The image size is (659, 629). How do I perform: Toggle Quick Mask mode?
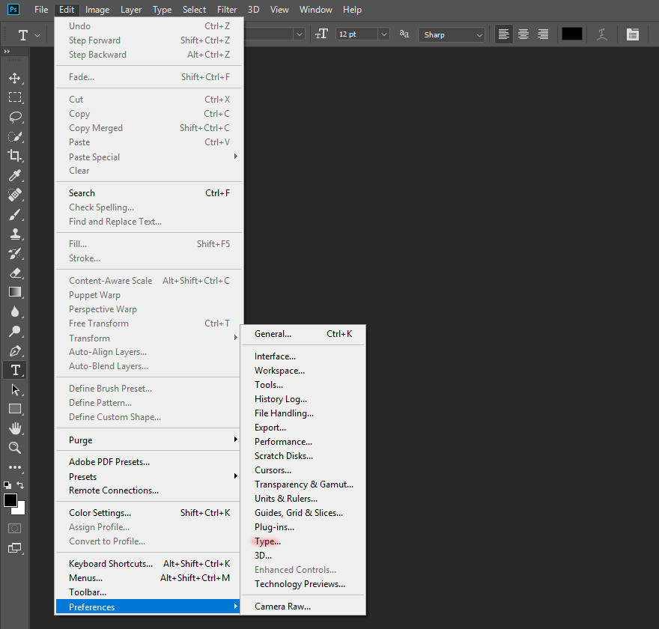tap(15, 528)
